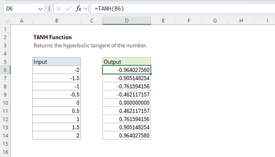This screenshot has width=275, height=157.
Task: Select row 7 header
Action: (x=5, y=78)
